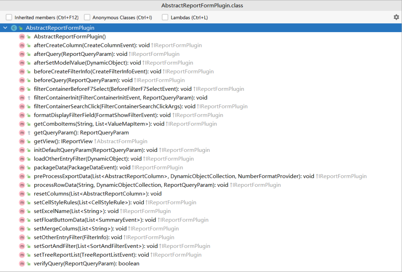Image resolution: width=402 pixels, height=272 pixels.
Task: Select processRowData method row
Action: pyautogui.click(x=201, y=185)
